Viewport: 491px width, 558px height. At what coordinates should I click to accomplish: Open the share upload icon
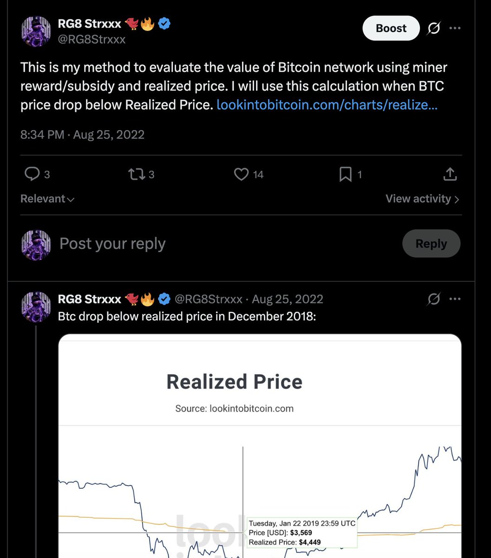click(x=450, y=174)
